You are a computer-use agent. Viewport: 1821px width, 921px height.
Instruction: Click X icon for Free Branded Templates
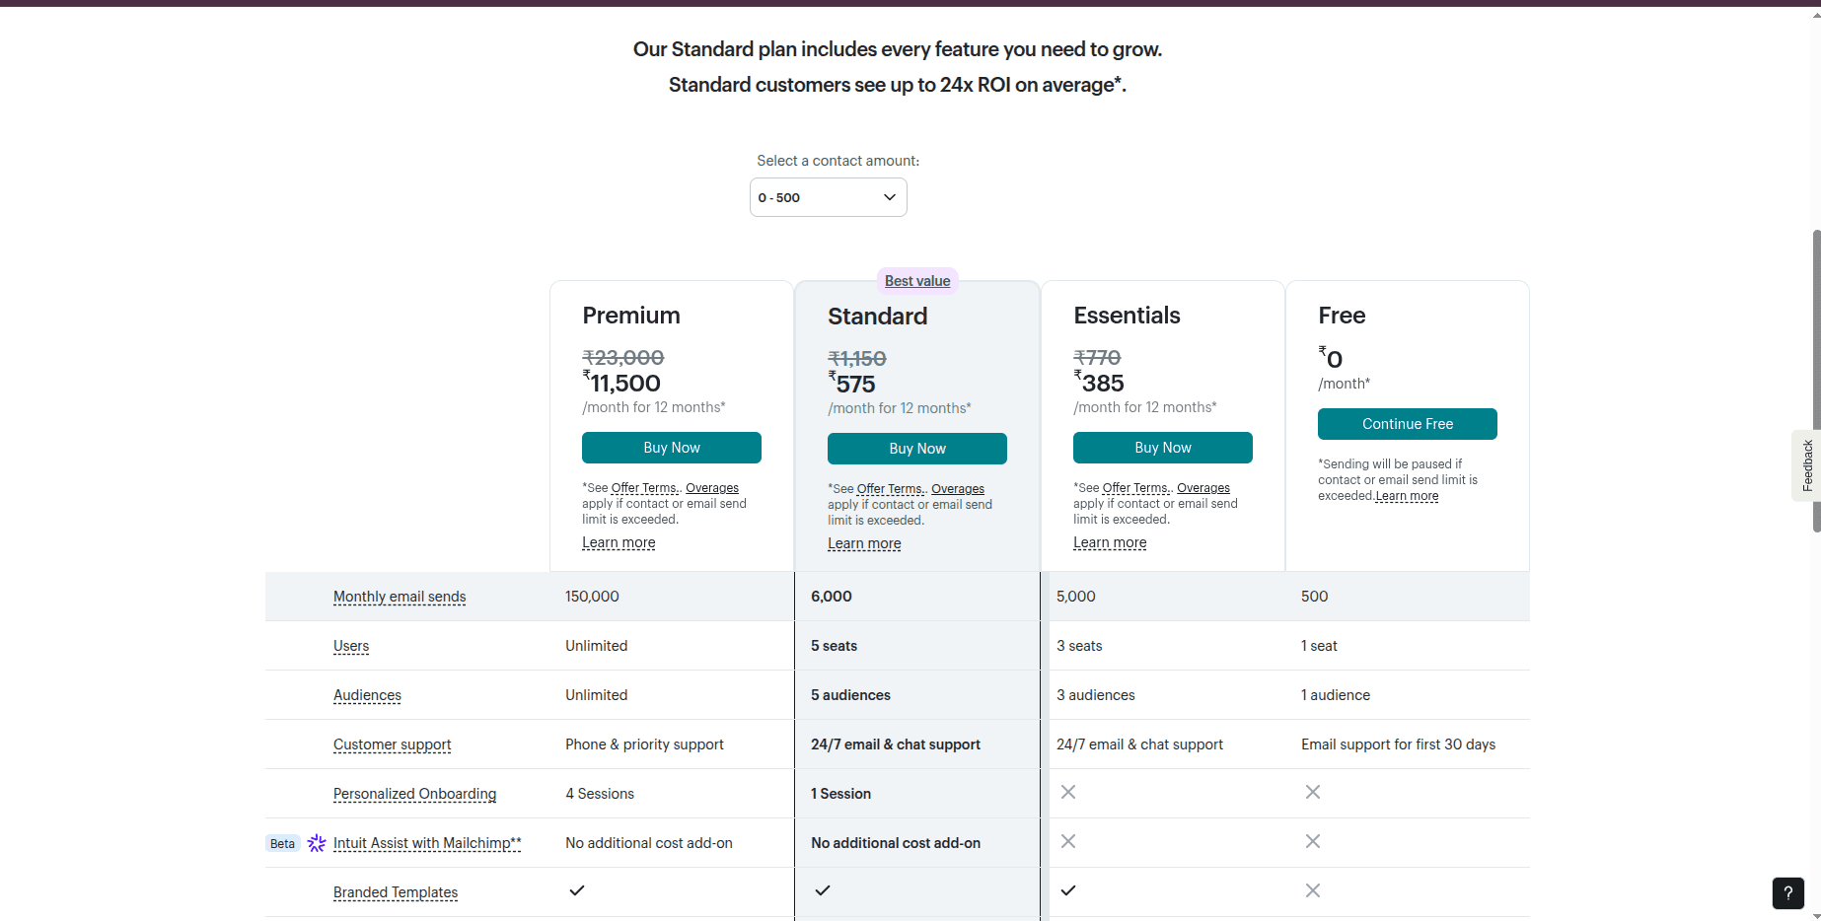coord(1312,890)
